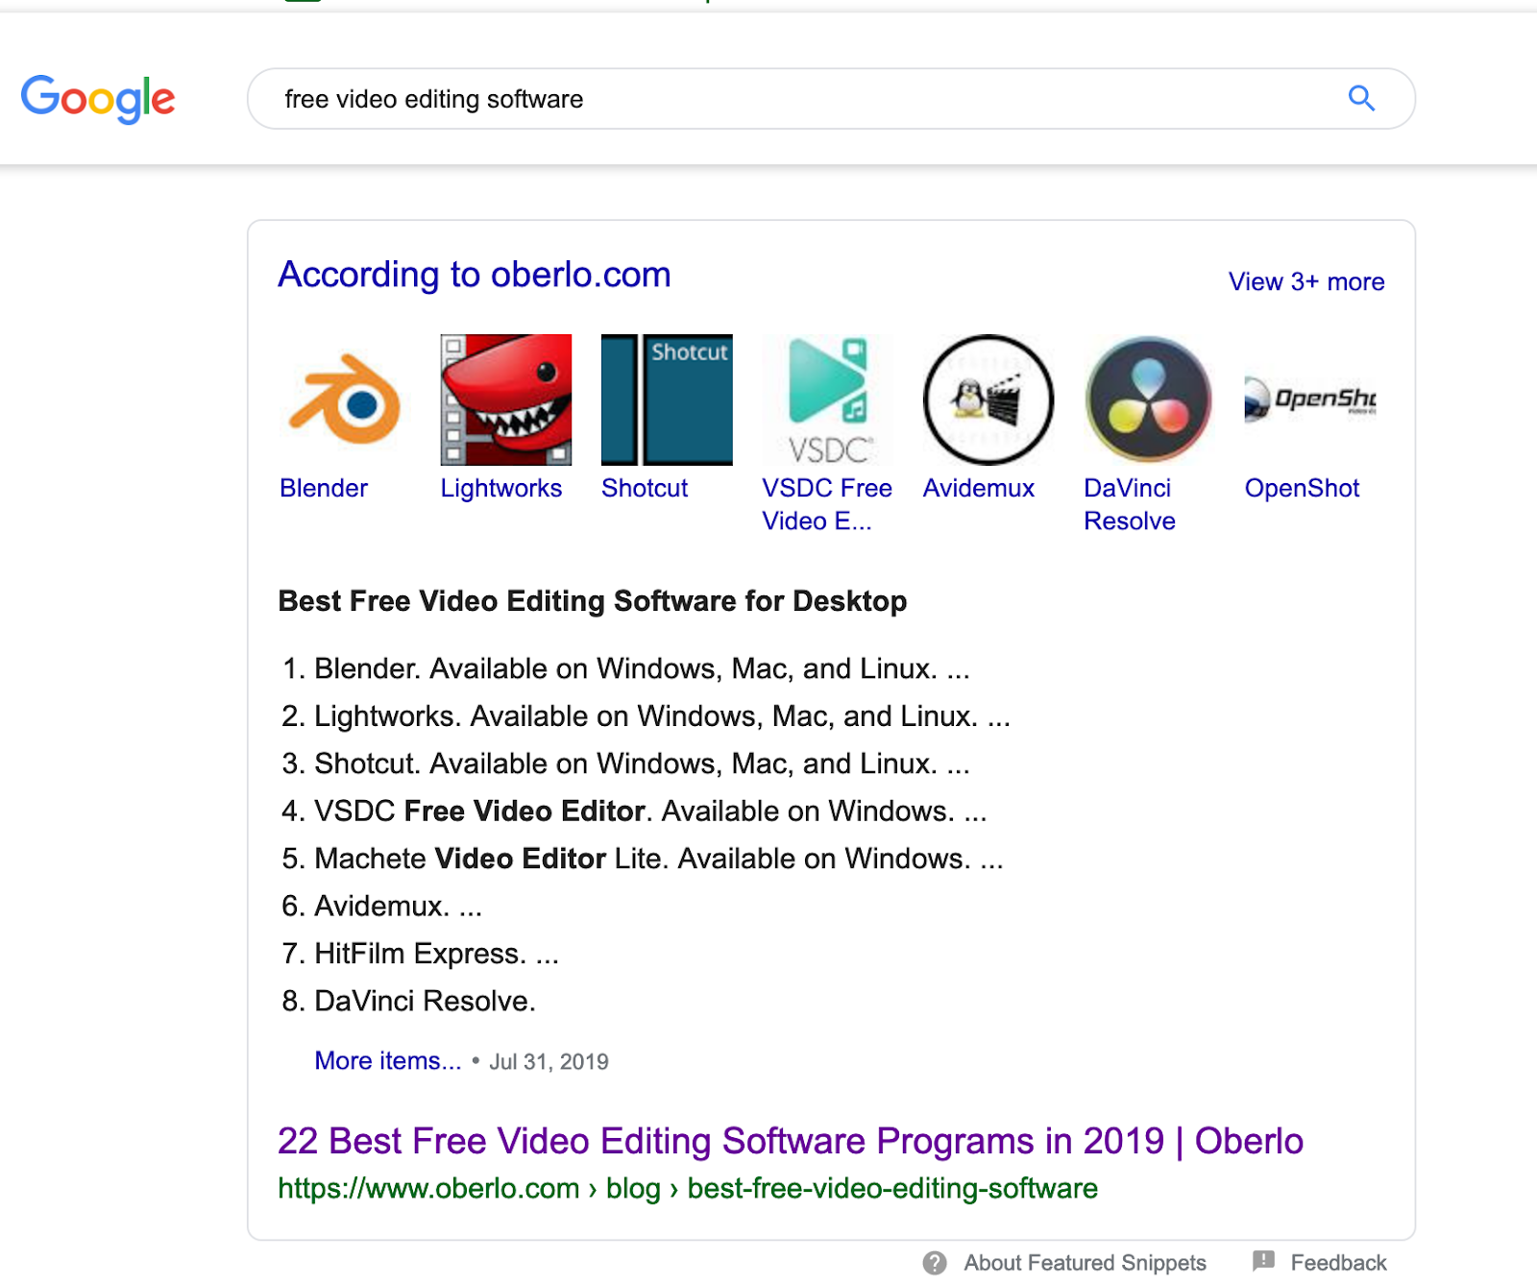Image resolution: width=1537 pixels, height=1284 pixels.
Task: Open the Avidemux text link
Action: pyautogui.click(x=979, y=488)
